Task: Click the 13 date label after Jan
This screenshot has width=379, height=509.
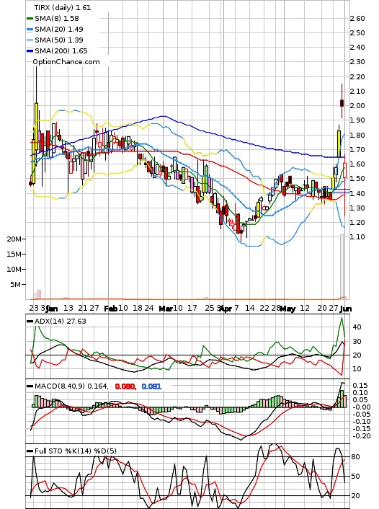Action: (x=68, y=308)
